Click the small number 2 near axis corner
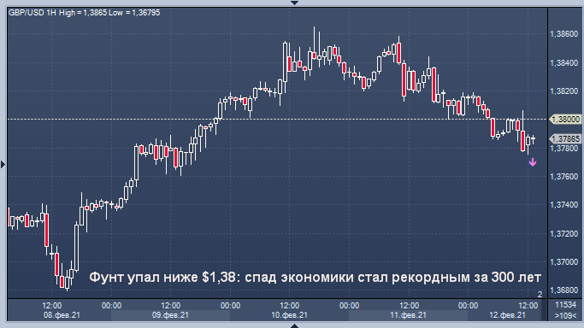 coord(540,294)
